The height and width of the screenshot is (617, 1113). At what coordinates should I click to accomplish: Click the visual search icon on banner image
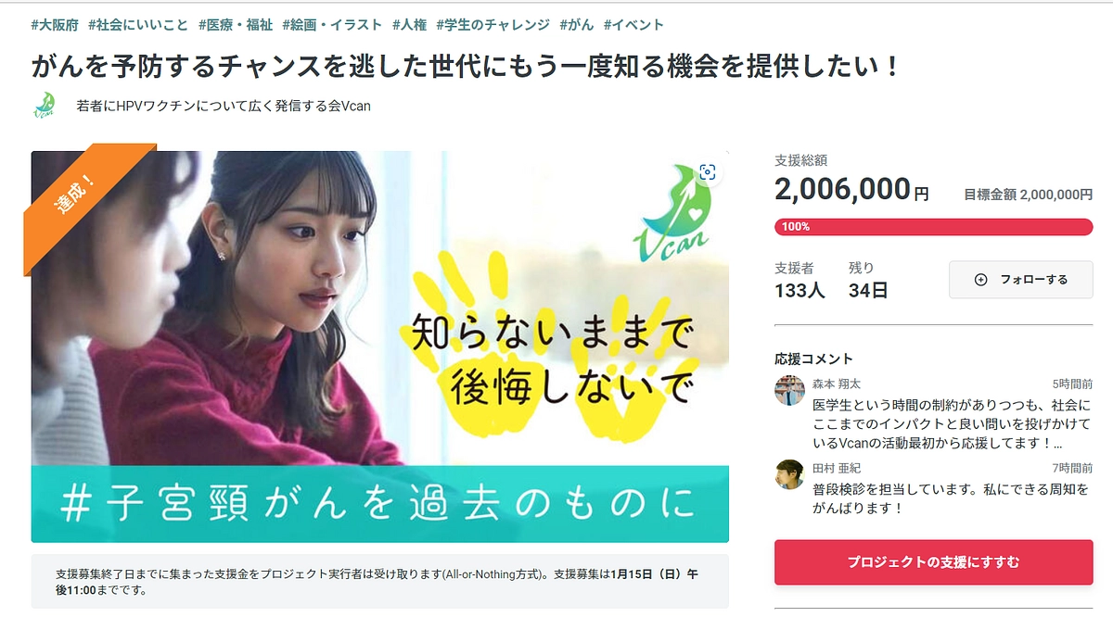pos(708,172)
